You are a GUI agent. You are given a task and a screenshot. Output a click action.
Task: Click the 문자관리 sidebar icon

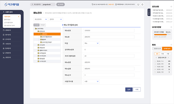[4, 39]
